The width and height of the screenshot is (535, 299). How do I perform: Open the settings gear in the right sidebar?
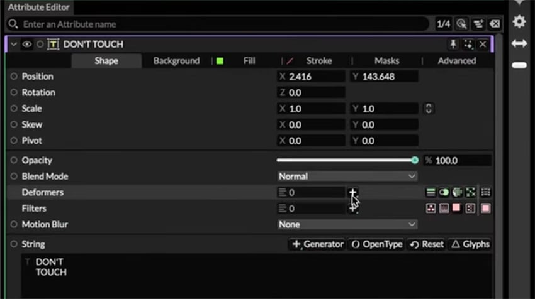coord(519,22)
